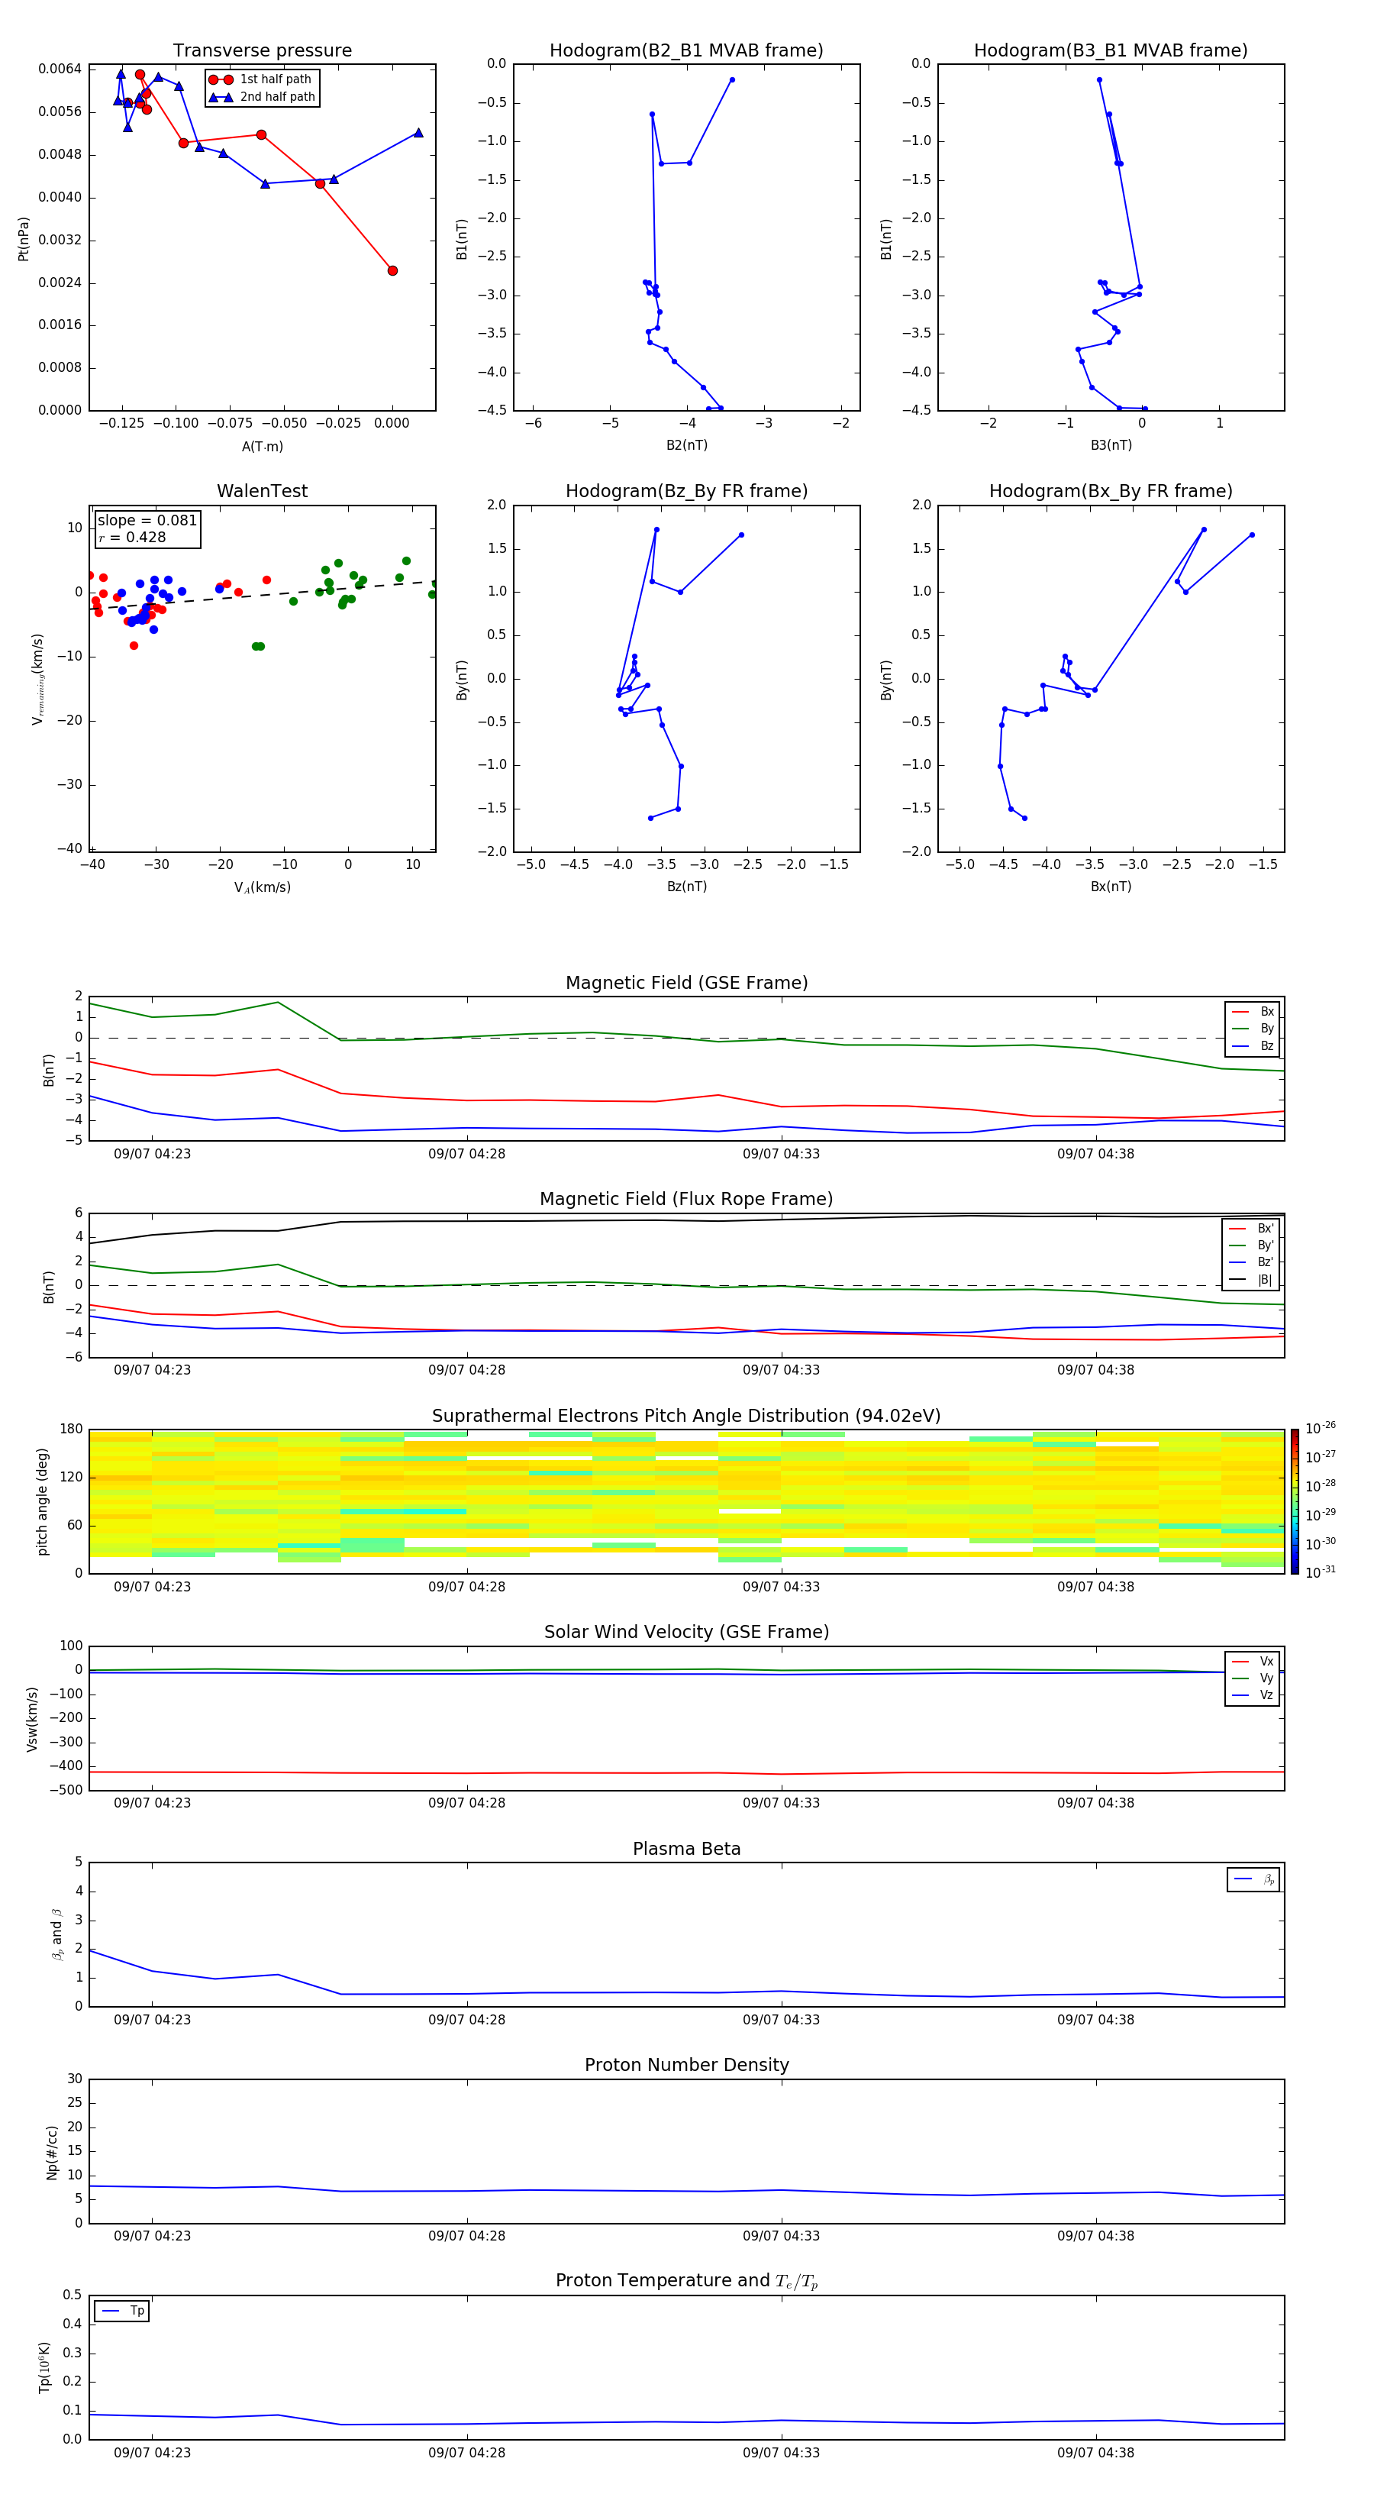Click the "Solar Wind Velocity (GSE Frame)" title
Viewport: 1374px width, 2520px height.
coord(686,1633)
